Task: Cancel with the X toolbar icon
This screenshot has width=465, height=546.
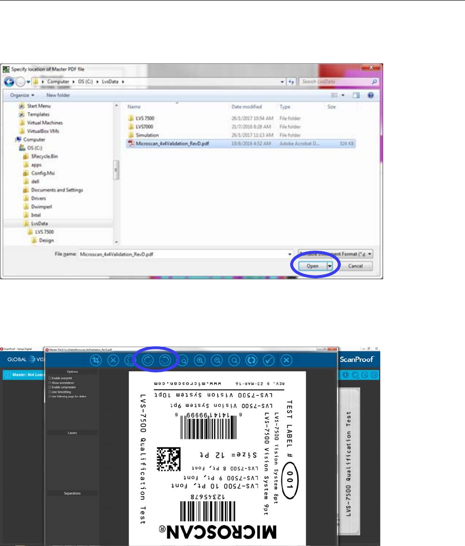Action: click(286, 360)
